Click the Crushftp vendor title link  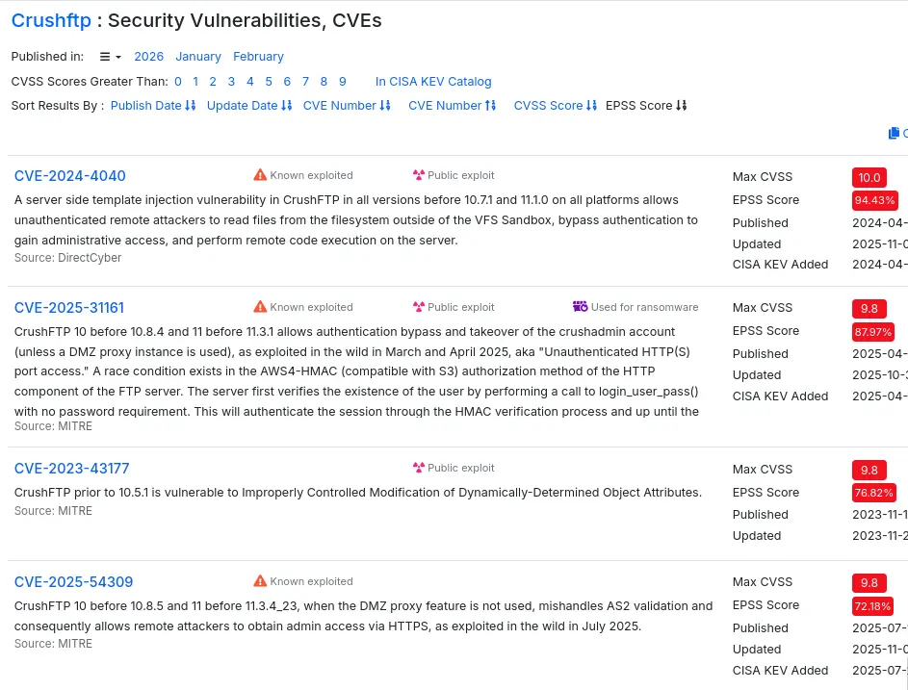pyautogui.click(x=52, y=20)
